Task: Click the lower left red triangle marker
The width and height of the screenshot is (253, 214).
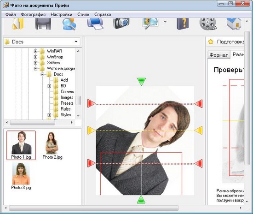Action: point(92,163)
